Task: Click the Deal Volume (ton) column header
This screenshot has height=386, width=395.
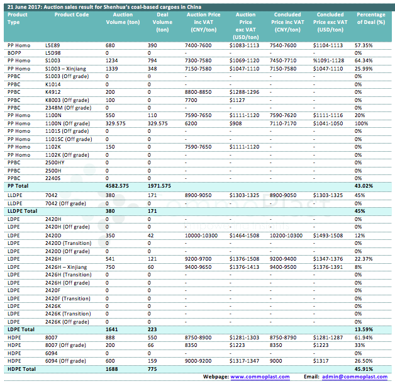Action: pyautogui.click(x=162, y=22)
